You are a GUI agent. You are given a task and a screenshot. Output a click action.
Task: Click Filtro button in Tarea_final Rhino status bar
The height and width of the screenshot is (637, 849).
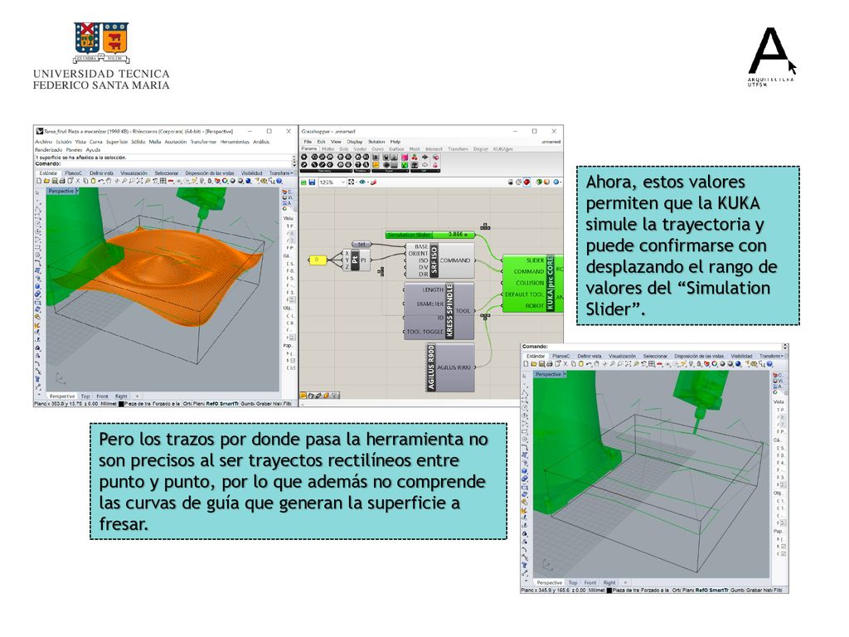(x=288, y=404)
